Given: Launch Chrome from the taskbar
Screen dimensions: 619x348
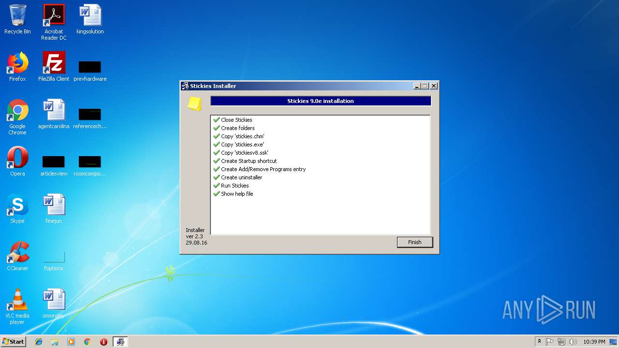Looking at the screenshot, I should [x=87, y=342].
